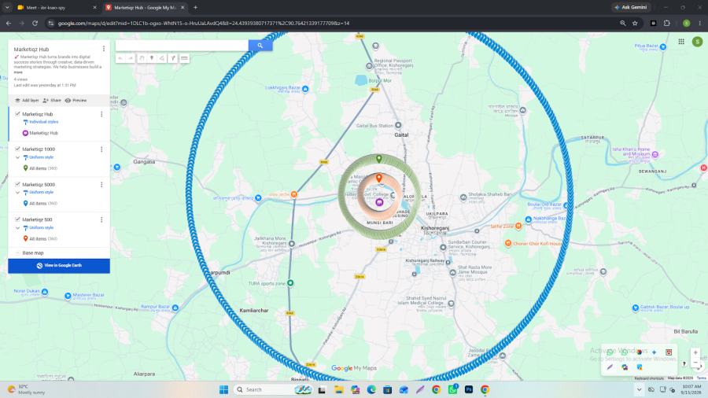
Task: Zoom out the map with minus
Action: 695,363
